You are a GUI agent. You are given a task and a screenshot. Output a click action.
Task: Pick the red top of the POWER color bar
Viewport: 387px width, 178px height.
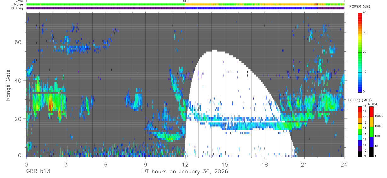click(x=360, y=16)
